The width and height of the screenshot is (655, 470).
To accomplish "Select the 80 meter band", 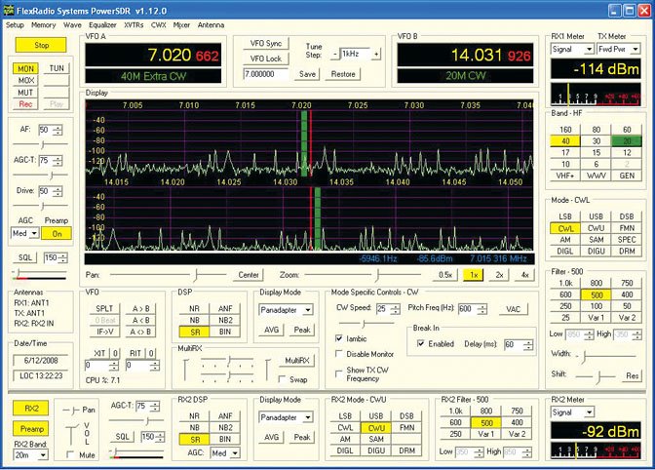I will click(597, 130).
